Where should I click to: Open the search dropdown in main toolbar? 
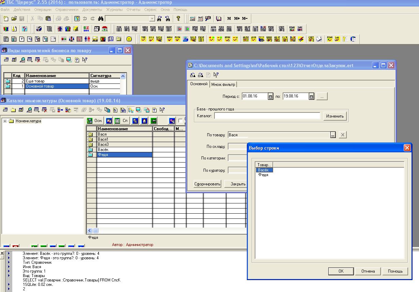point(152,18)
